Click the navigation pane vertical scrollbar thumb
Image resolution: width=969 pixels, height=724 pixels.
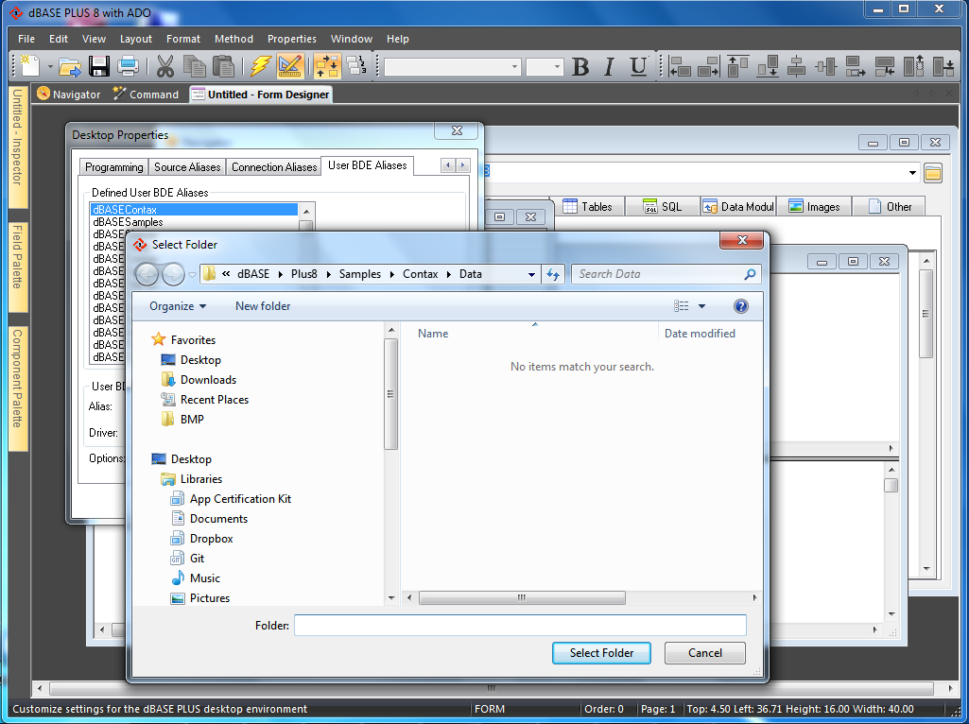coord(390,394)
